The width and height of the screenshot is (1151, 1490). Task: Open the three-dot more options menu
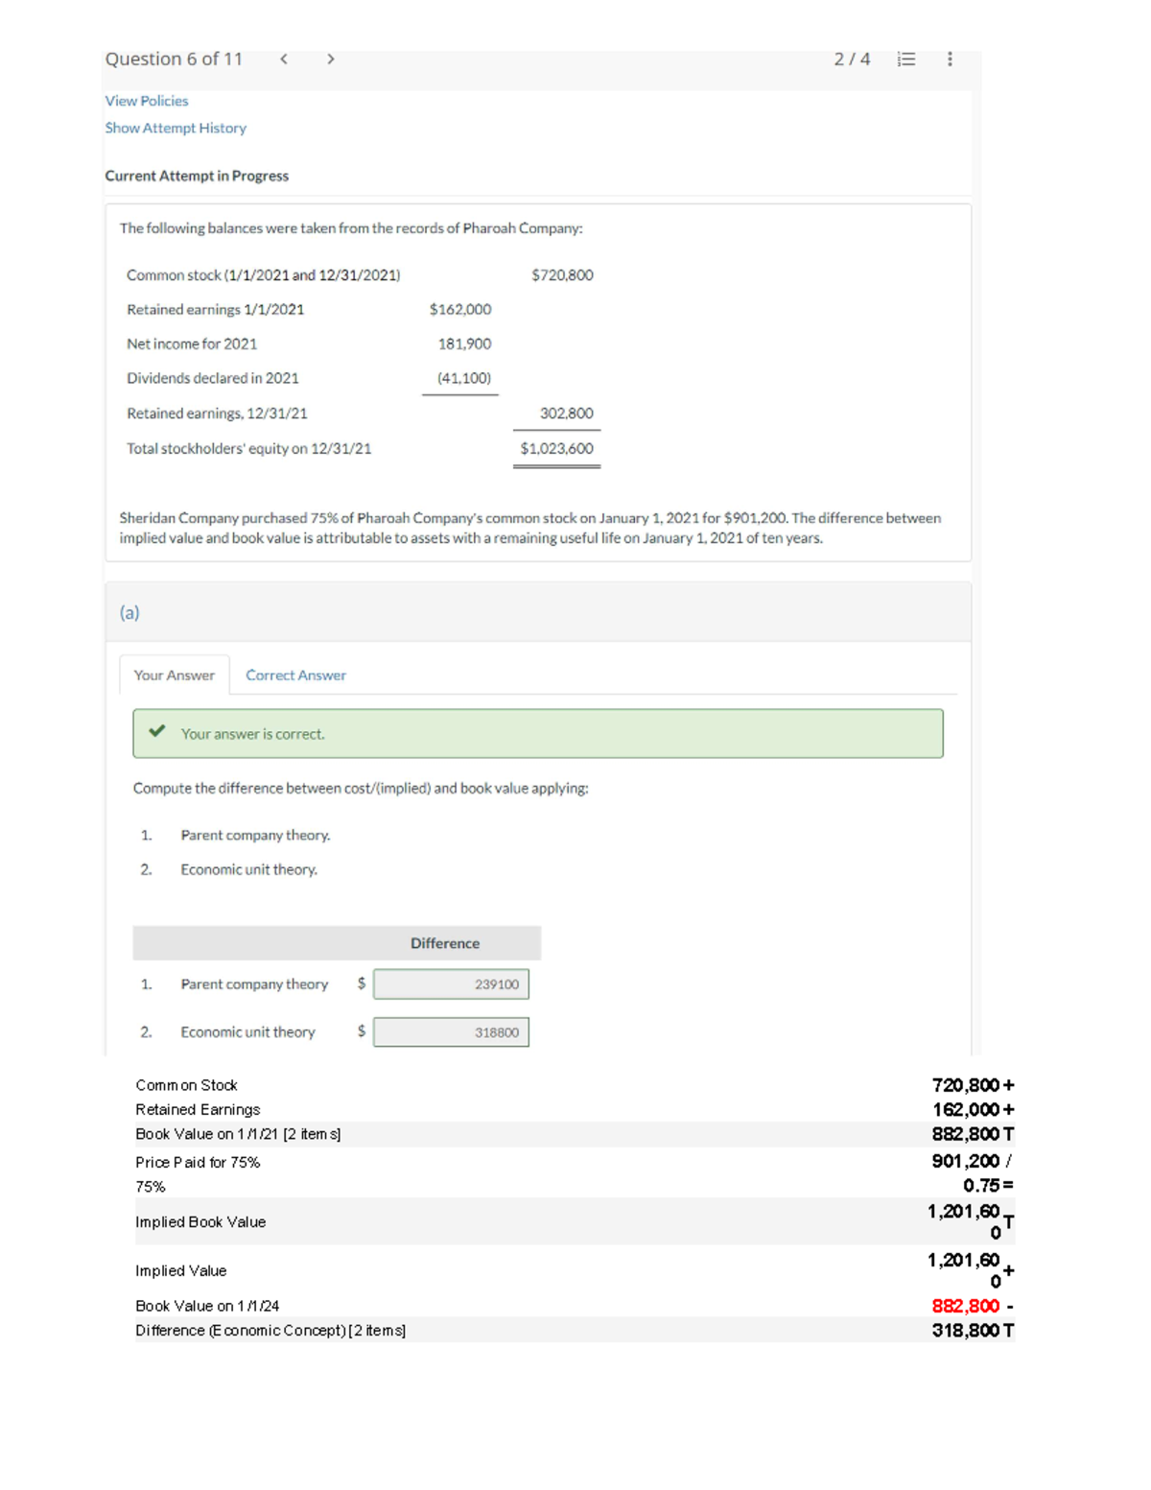point(950,59)
